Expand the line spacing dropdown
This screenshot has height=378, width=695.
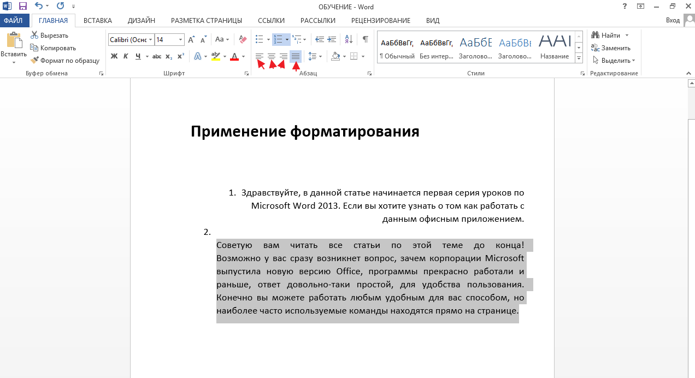[x=315, y=56]
